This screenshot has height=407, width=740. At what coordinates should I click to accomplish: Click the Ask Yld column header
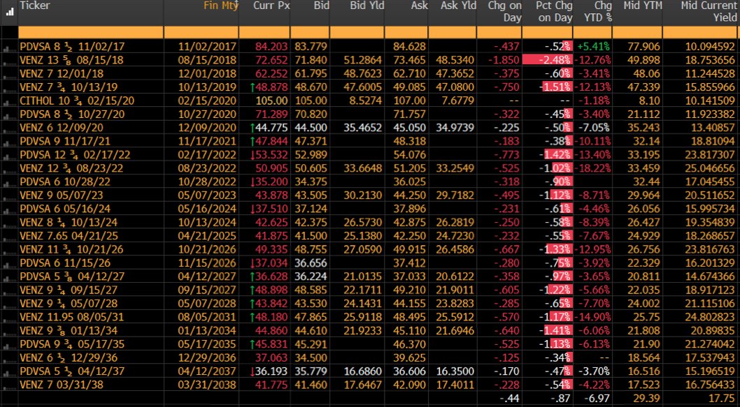458,6
